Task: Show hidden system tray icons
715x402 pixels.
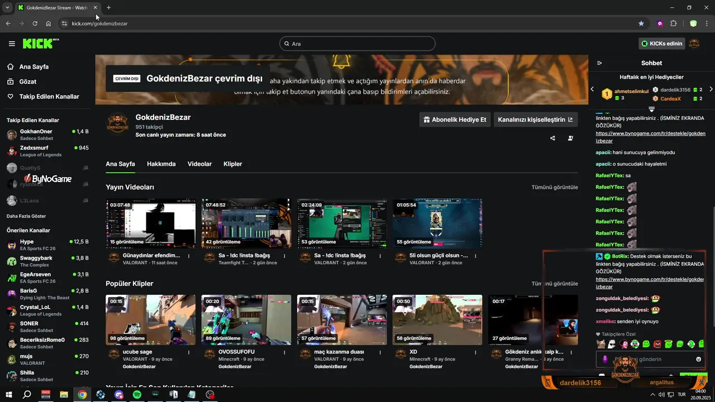Action: pos(654,394)
